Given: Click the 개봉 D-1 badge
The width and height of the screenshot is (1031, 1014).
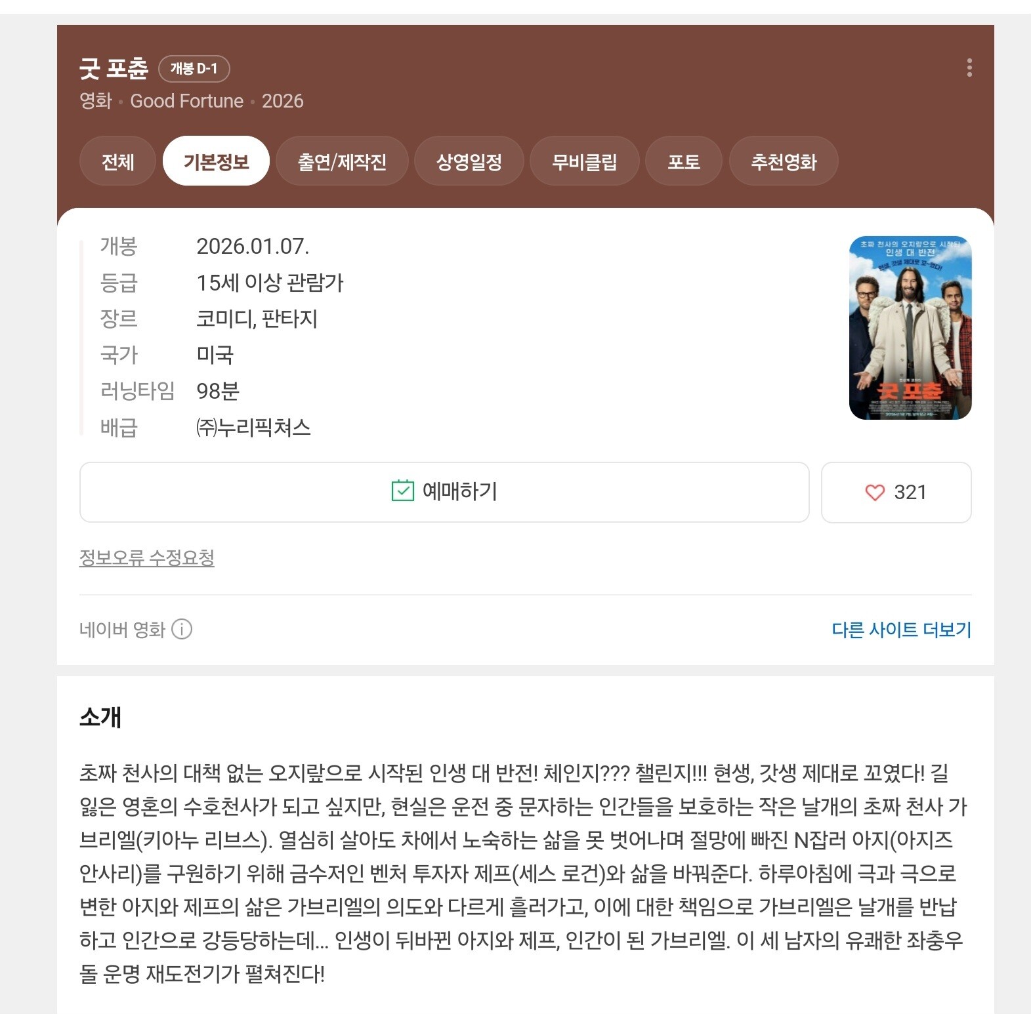Looking at the screenshot, I should point(194,68).
